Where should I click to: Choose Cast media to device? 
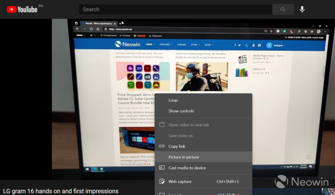[203, 168]
